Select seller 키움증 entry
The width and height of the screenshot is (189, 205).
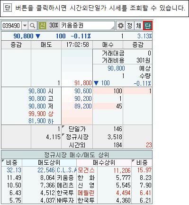click(65, 178)
